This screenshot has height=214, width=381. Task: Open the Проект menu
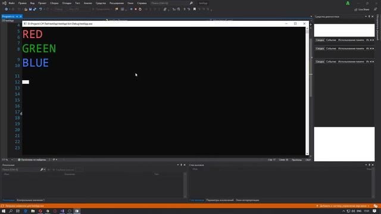click(42, 3)
